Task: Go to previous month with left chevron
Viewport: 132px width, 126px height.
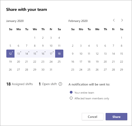Action: 114,20
